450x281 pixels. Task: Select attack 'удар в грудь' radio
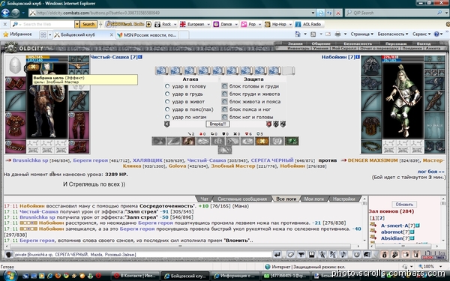[167, 94]
